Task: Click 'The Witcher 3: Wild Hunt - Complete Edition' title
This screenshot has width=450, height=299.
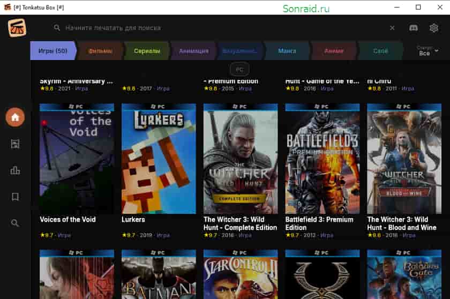Action: (240, 223)
